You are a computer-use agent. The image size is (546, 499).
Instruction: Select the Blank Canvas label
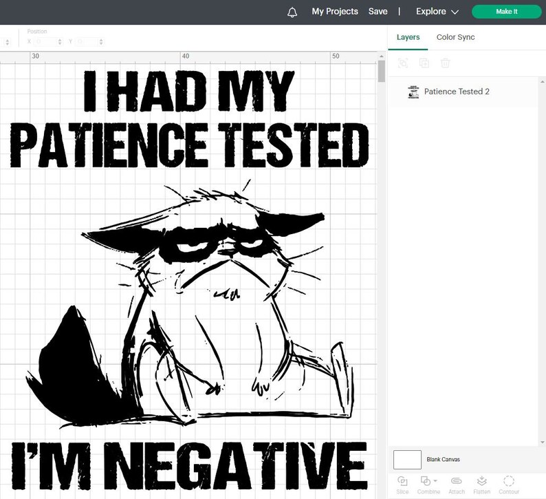tap(443, 460)
